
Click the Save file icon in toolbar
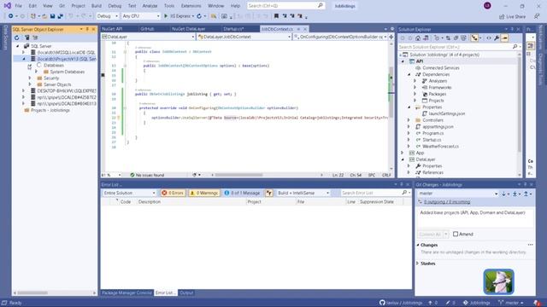(x=52, y=16)
